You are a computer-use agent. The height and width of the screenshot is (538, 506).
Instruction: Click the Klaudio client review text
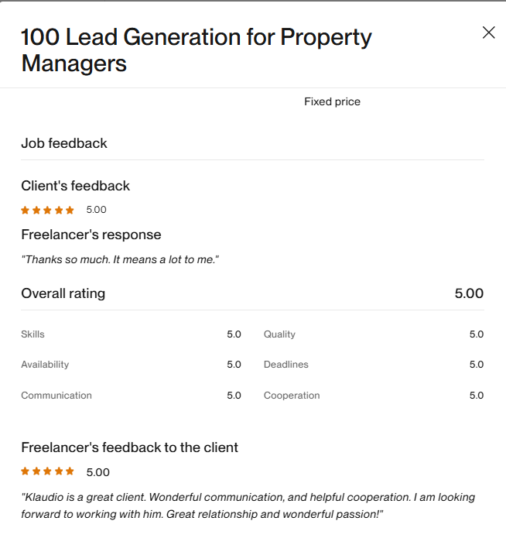coord(248,505)
